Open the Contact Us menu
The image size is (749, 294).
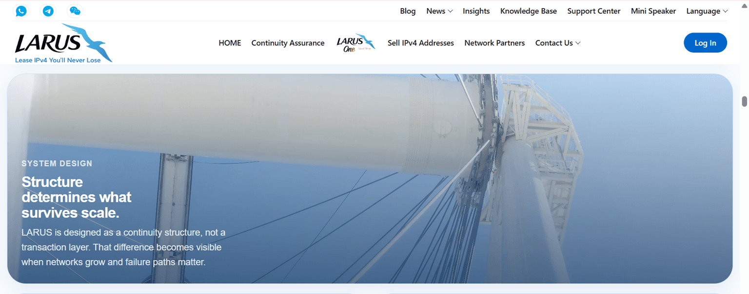(x=554, y=43)
